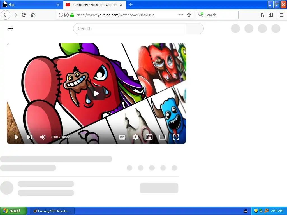
Task: Open the Firefox home page icon
Action: point(33,15)
